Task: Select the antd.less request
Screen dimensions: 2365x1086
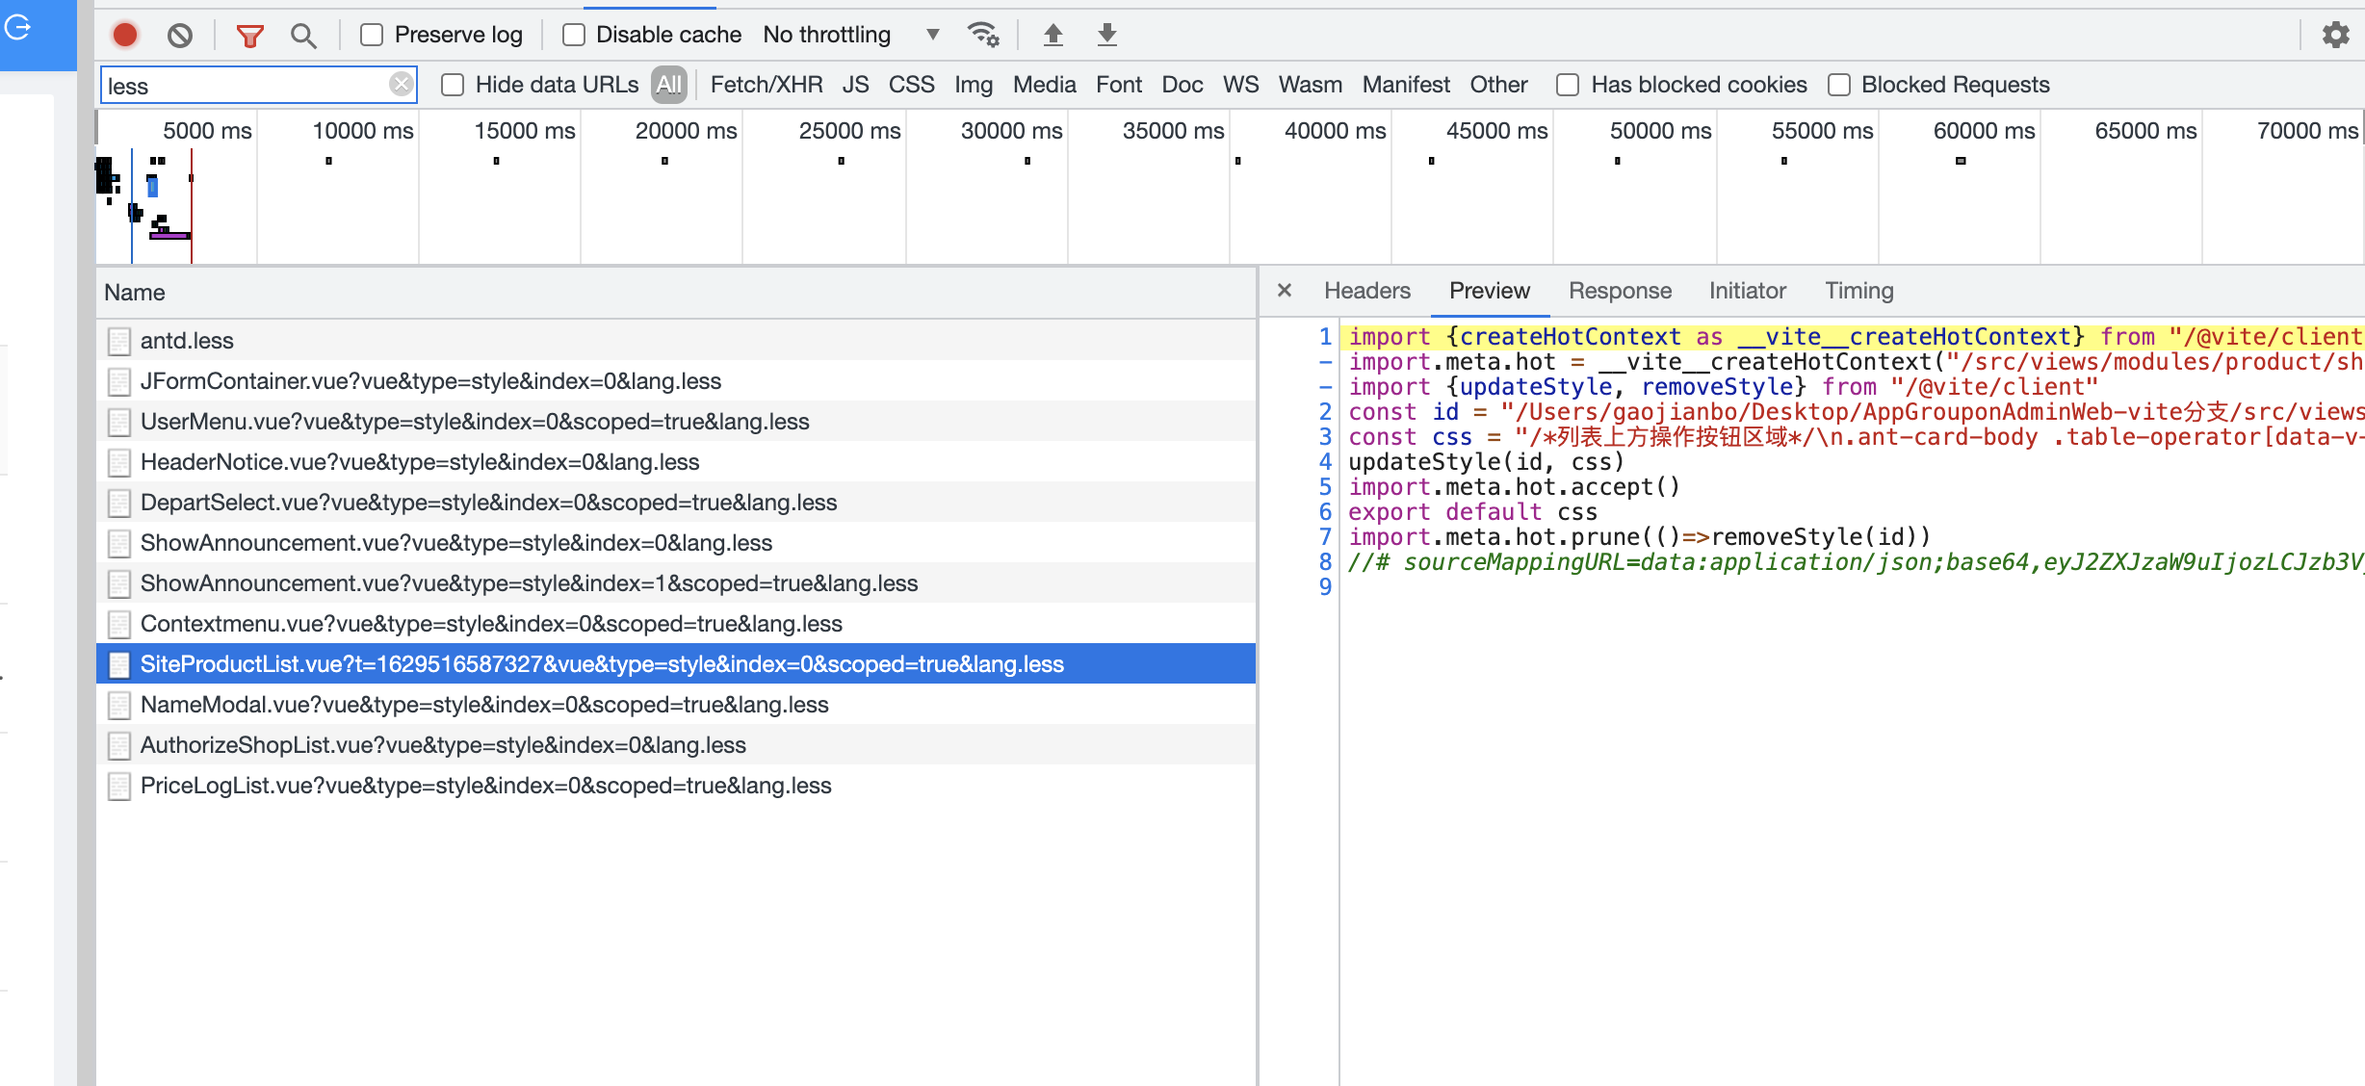Action: 186,340
